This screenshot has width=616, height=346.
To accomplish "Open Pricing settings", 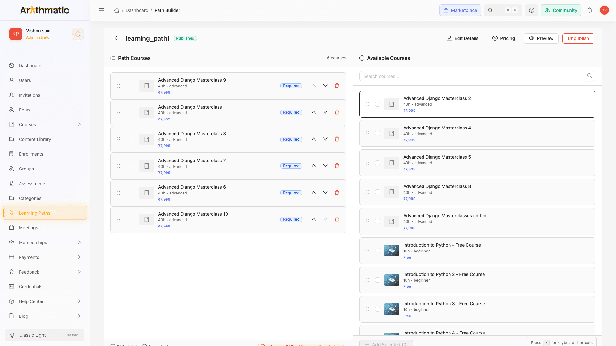I will [x=503, y=38].
